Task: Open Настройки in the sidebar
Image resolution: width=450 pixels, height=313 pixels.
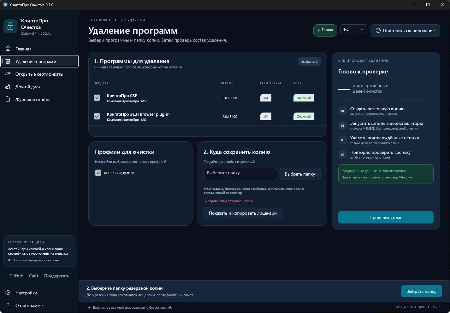Action: tap(39, 293)
